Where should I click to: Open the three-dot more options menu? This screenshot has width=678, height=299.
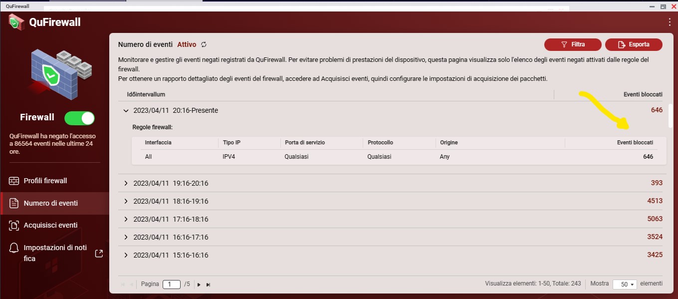(670, 22)
